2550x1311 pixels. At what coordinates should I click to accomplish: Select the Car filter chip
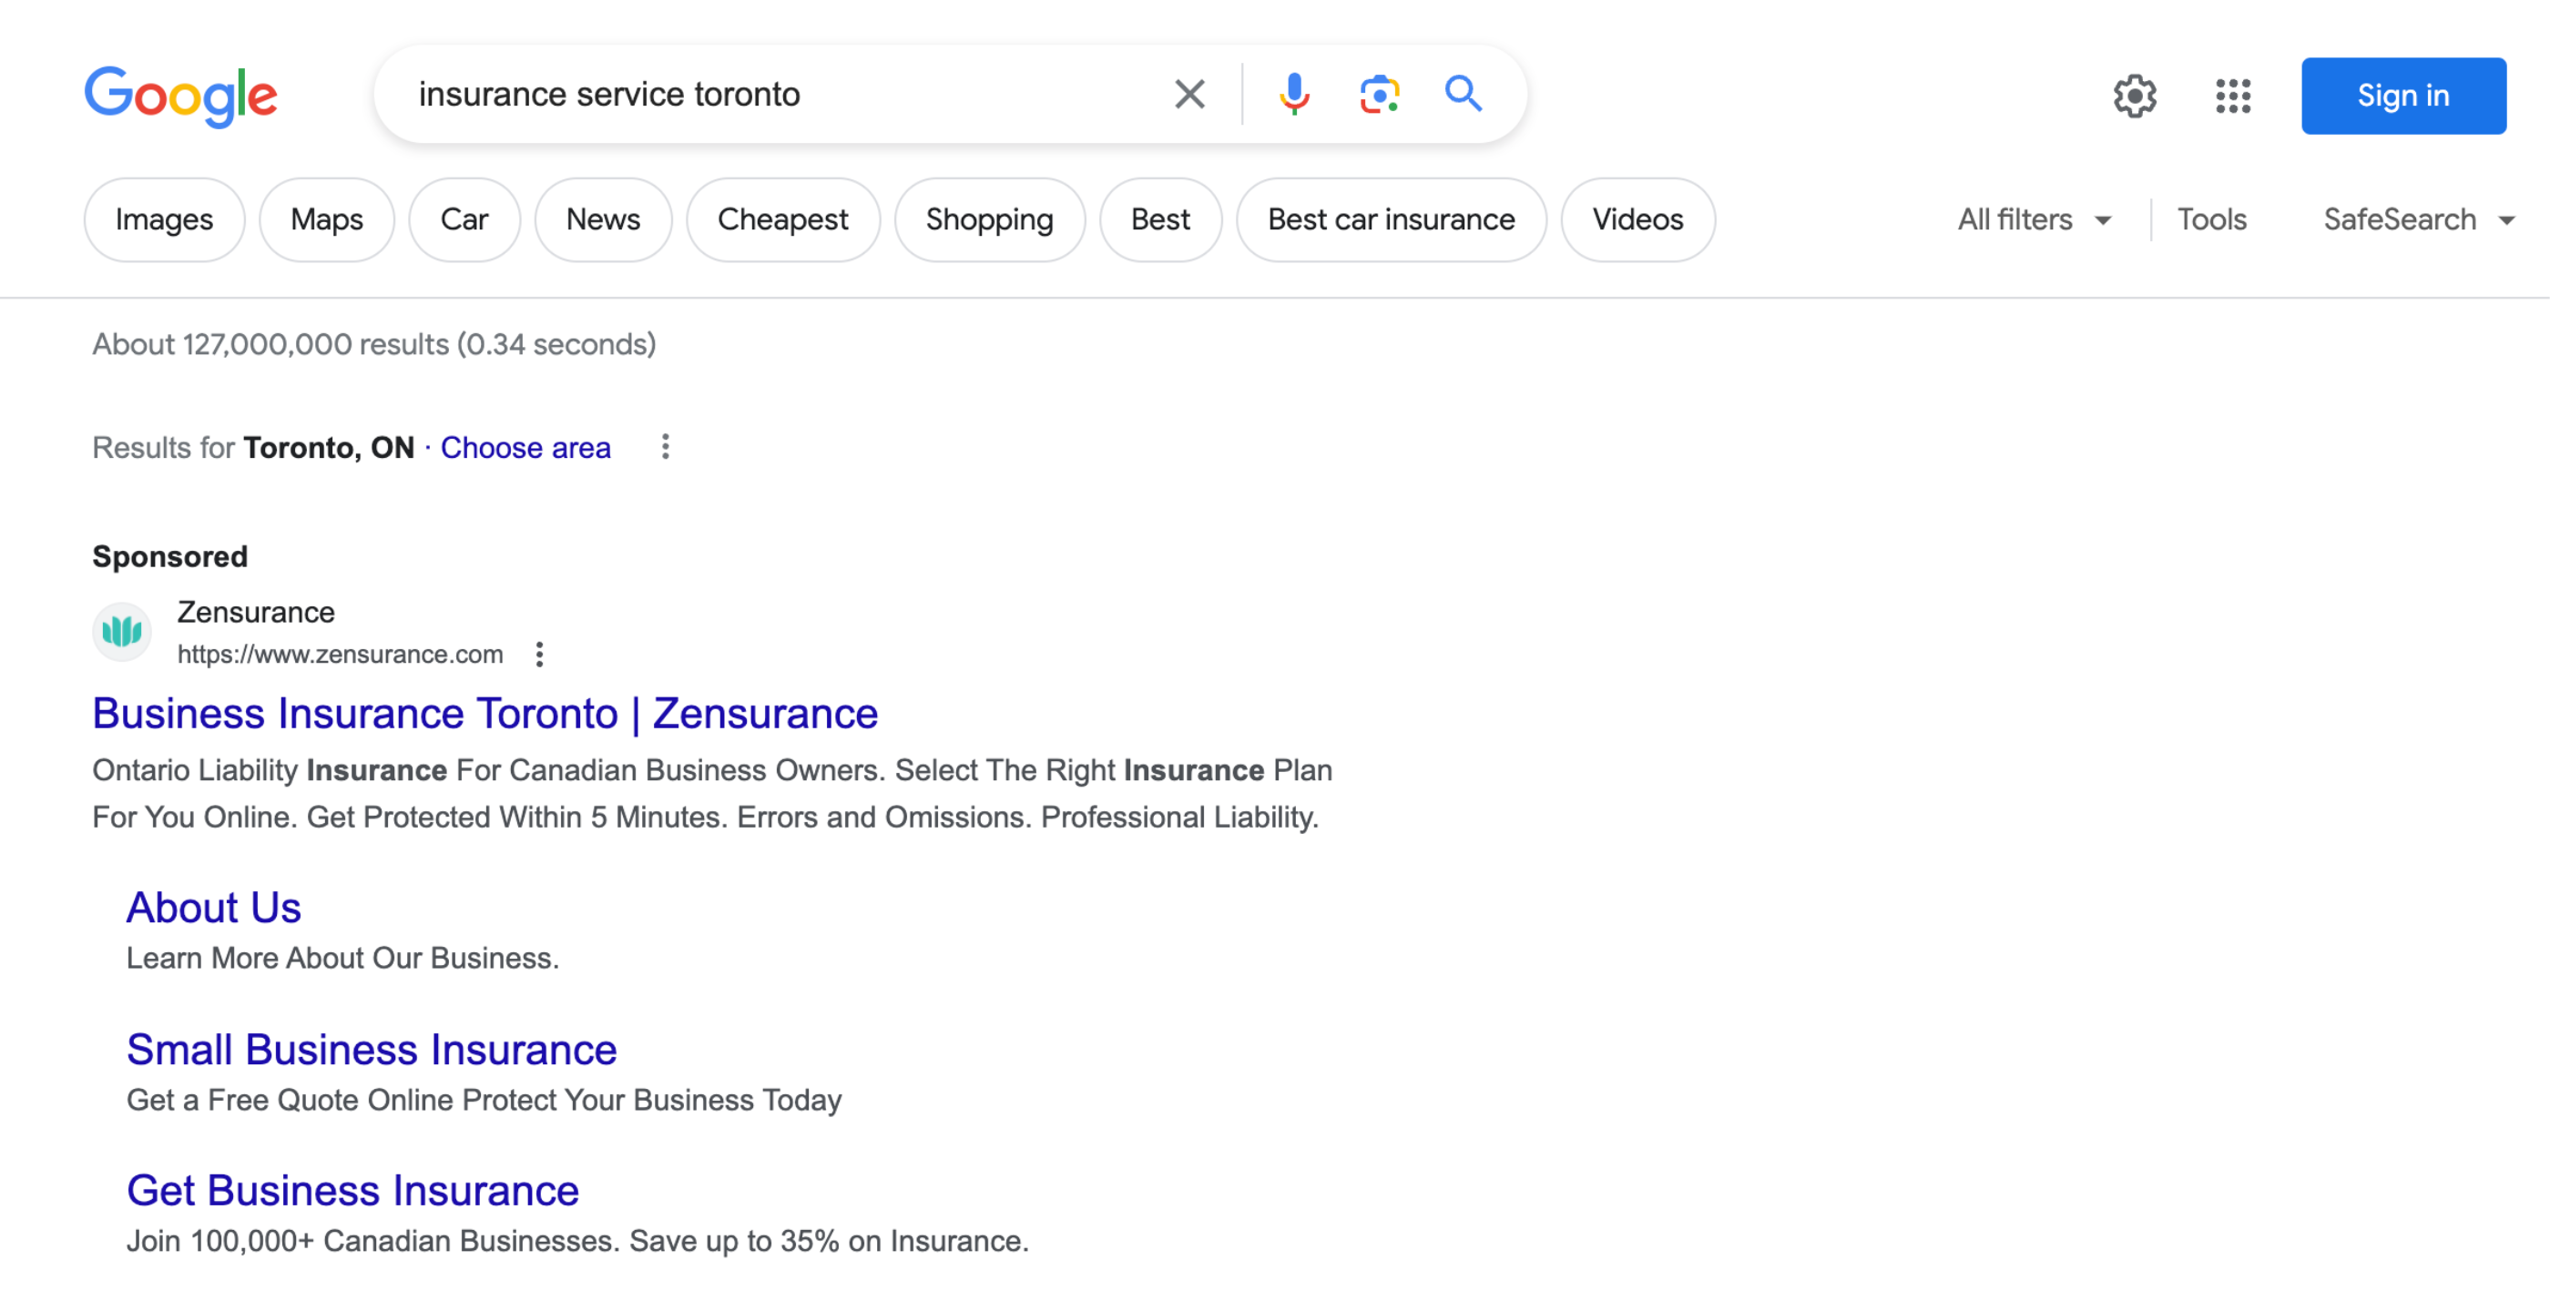(x=464, y=219)
